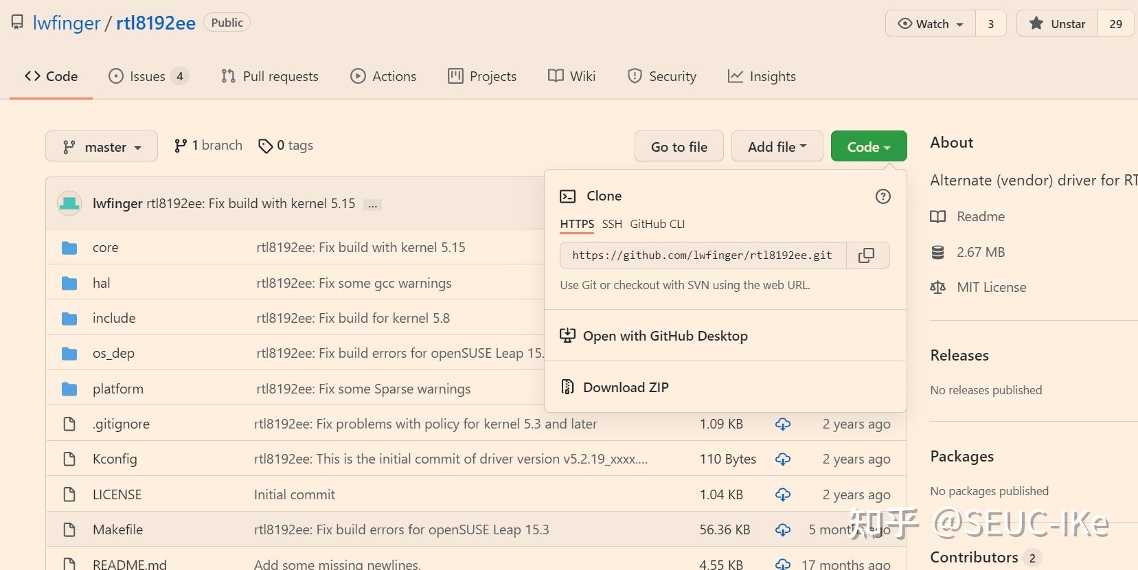Open the rtl8192ee repository link
Image resolution: width=1138 pixels, height=570 pixels.
point(156,23)
